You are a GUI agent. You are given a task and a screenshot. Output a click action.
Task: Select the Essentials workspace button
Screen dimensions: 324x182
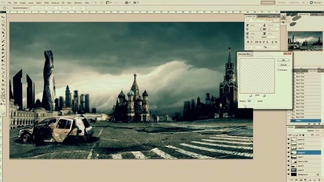pos(268,3)
